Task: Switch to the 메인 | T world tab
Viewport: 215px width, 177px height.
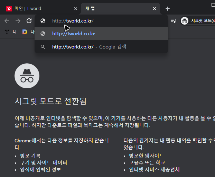Action: pos(41,9)
